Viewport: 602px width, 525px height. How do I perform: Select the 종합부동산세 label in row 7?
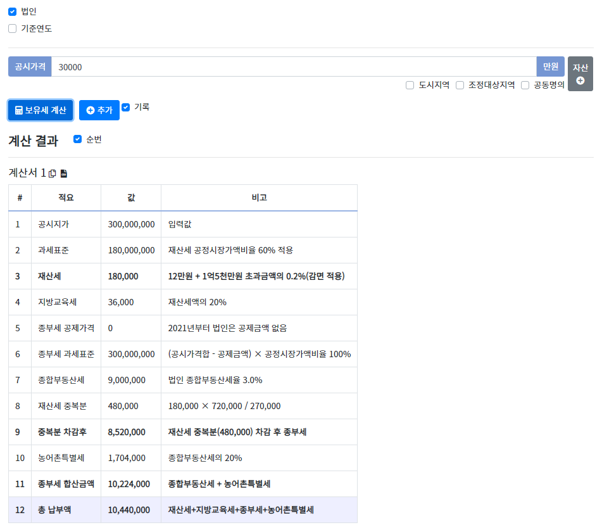(61, 380)
